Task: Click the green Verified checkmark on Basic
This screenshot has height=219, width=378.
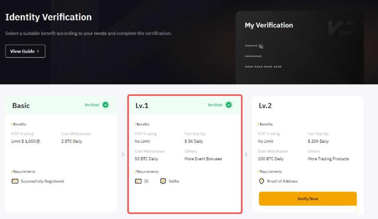Action: point(105,105)
